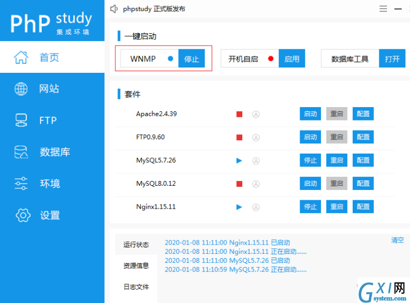410x303 pixels.
Task: Click the speaker announcement icon
Action: click(114, 9)
